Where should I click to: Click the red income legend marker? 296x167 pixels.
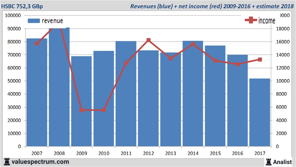point(251,21)
